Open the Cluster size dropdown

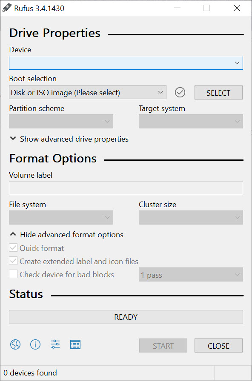pos(191,217)
